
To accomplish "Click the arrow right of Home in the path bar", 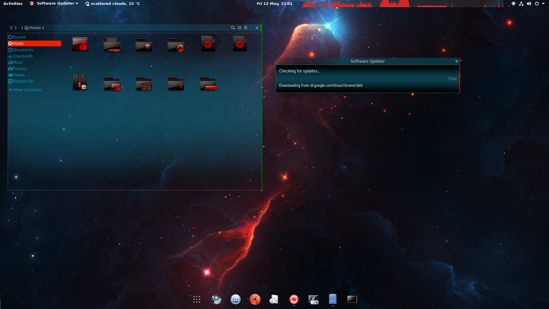I will click(43, 28).
